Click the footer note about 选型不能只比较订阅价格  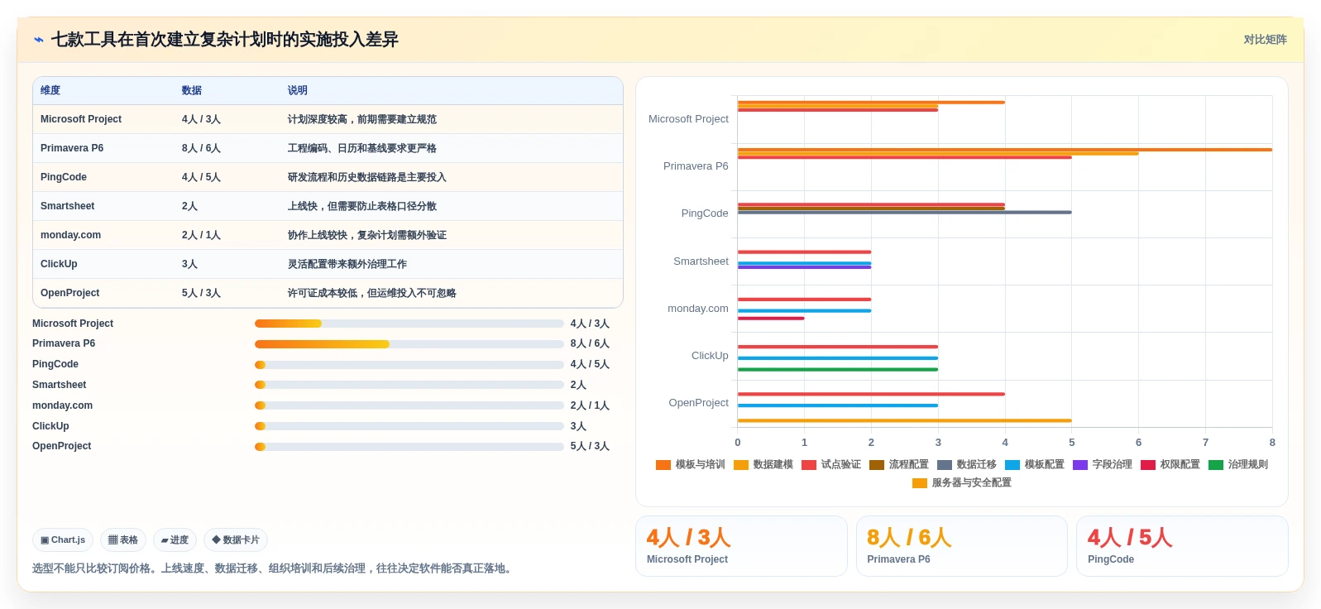click(x=274, y=568)
